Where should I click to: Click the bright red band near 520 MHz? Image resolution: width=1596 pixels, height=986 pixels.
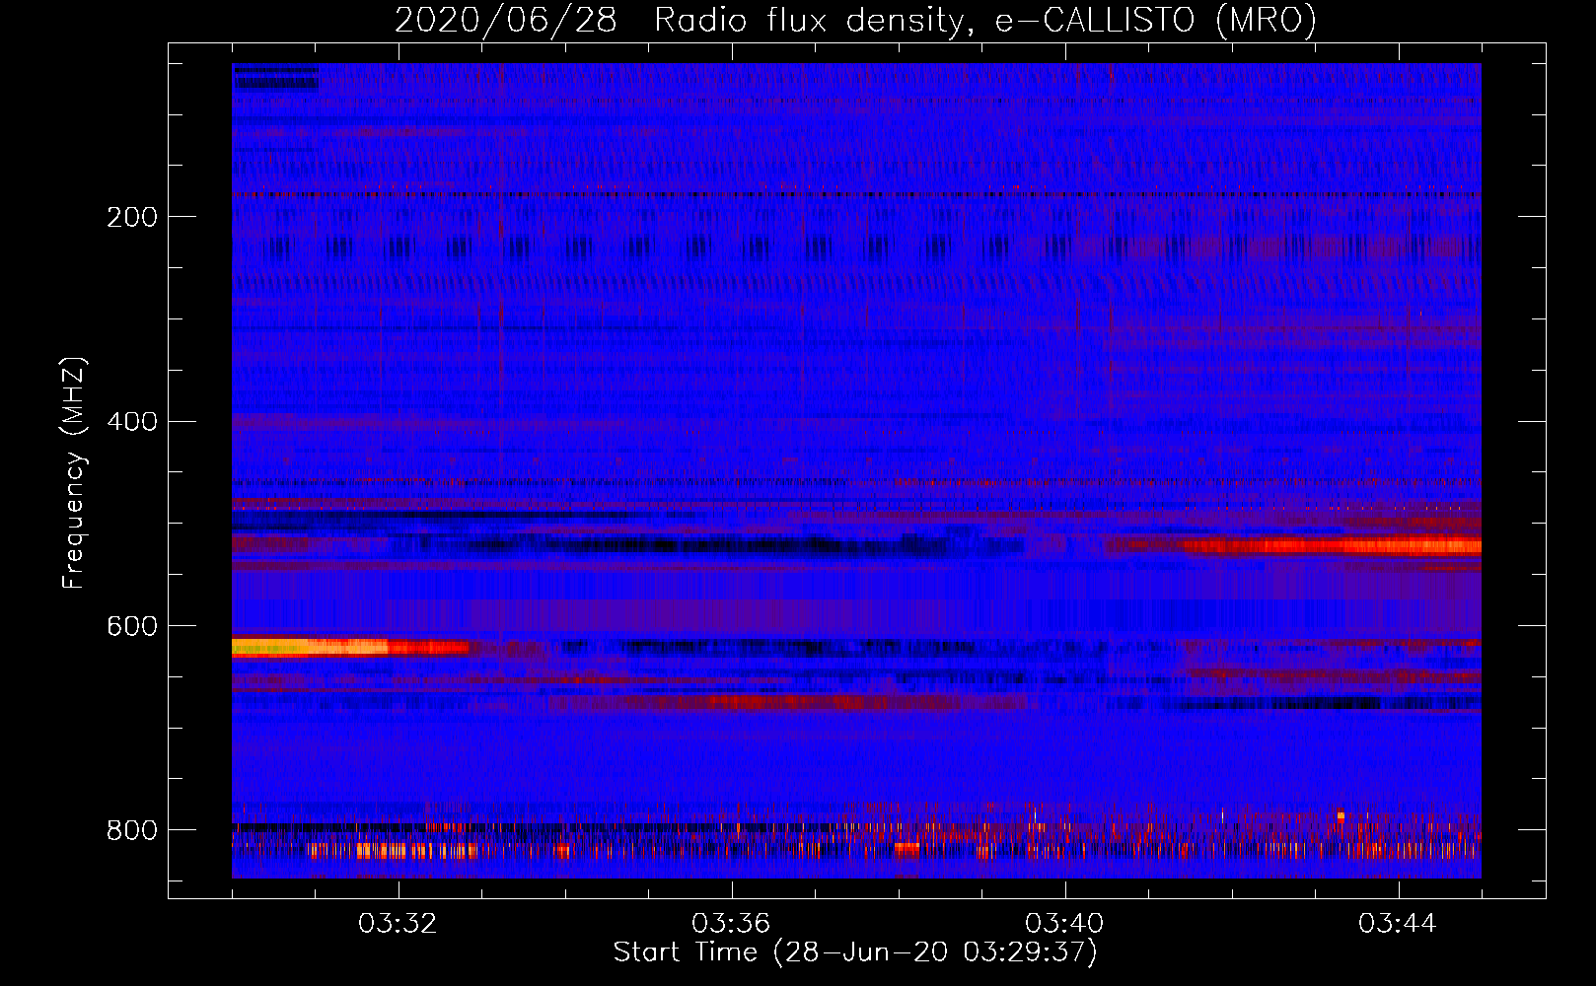coord(1332,545)
